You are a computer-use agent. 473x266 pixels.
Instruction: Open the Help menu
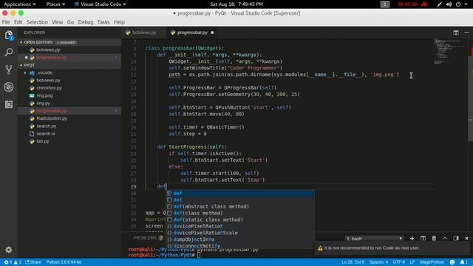(x=119, y=22)
